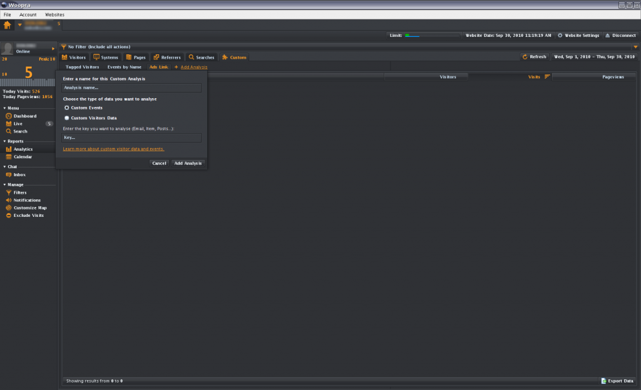Screen dimensions: 641x390
Task: Open the Calendar icon in sidebar
Action: click(9, 157)
